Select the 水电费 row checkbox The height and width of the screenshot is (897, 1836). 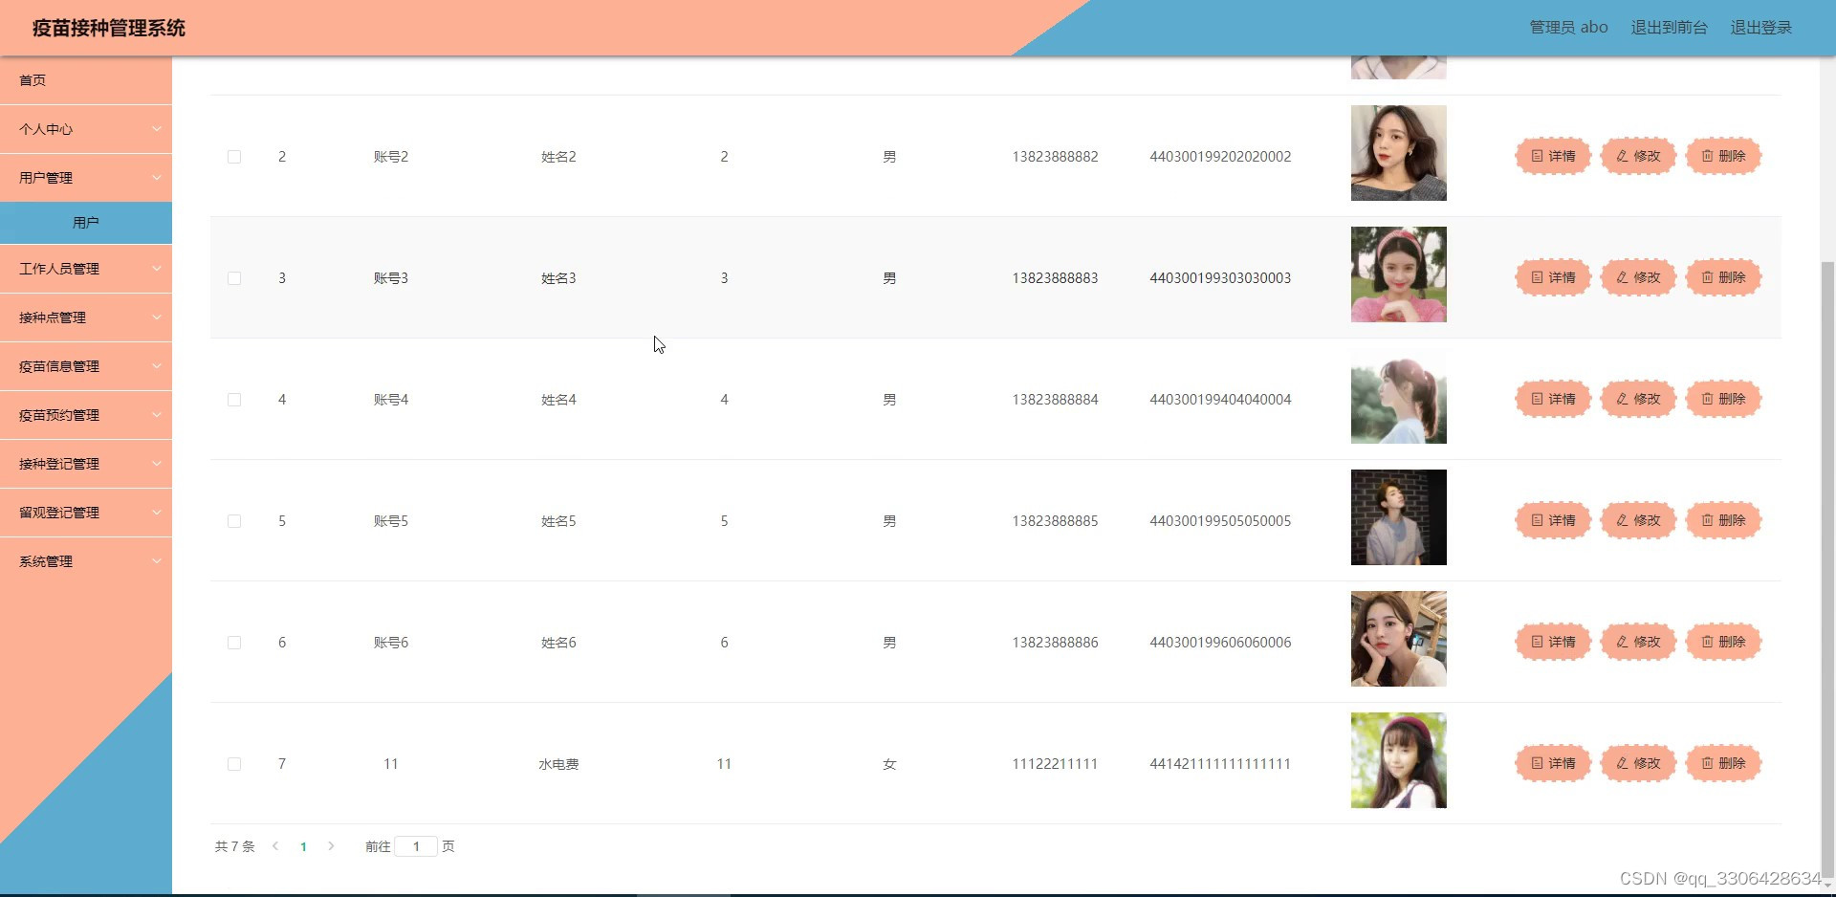pos(234,764)
